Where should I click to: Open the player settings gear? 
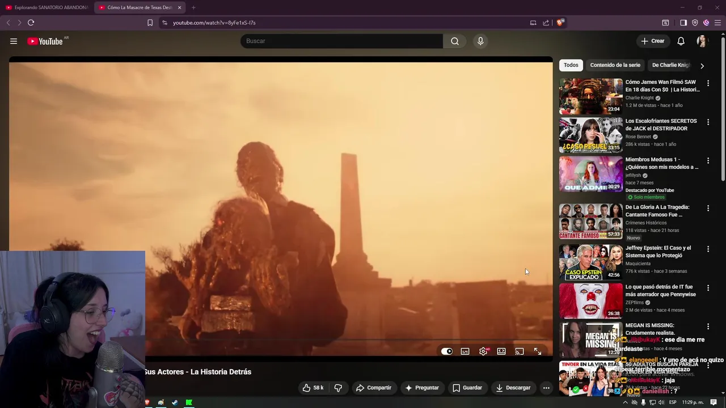click(483, 351)
